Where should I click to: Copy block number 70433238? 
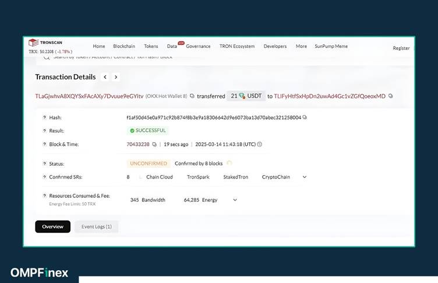point(154,144)
